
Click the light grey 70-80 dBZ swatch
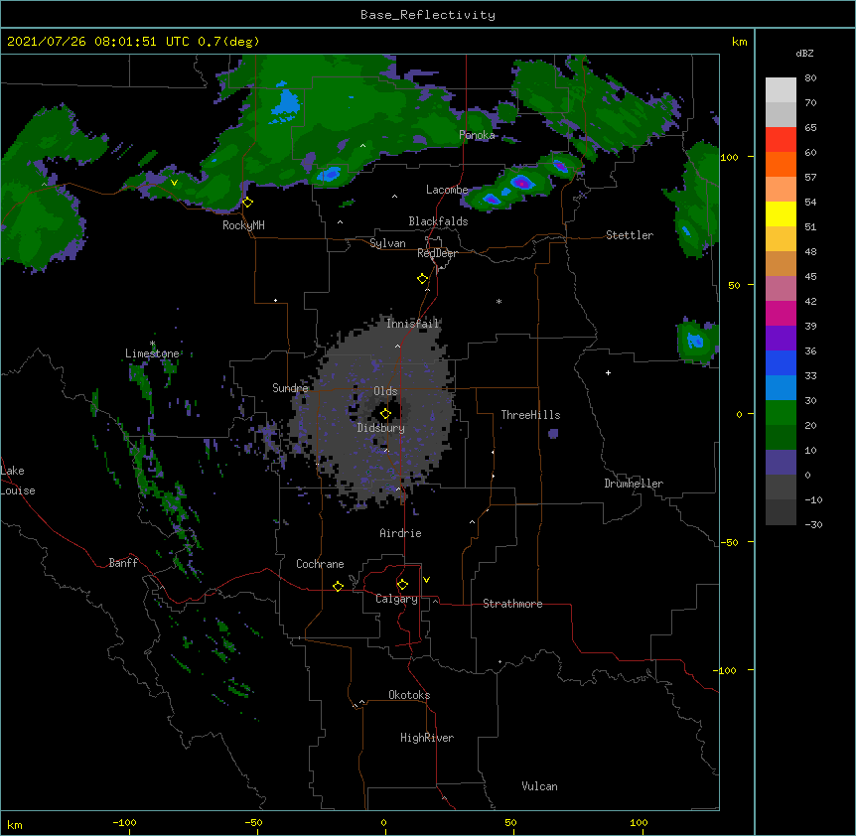pos(781,90)
